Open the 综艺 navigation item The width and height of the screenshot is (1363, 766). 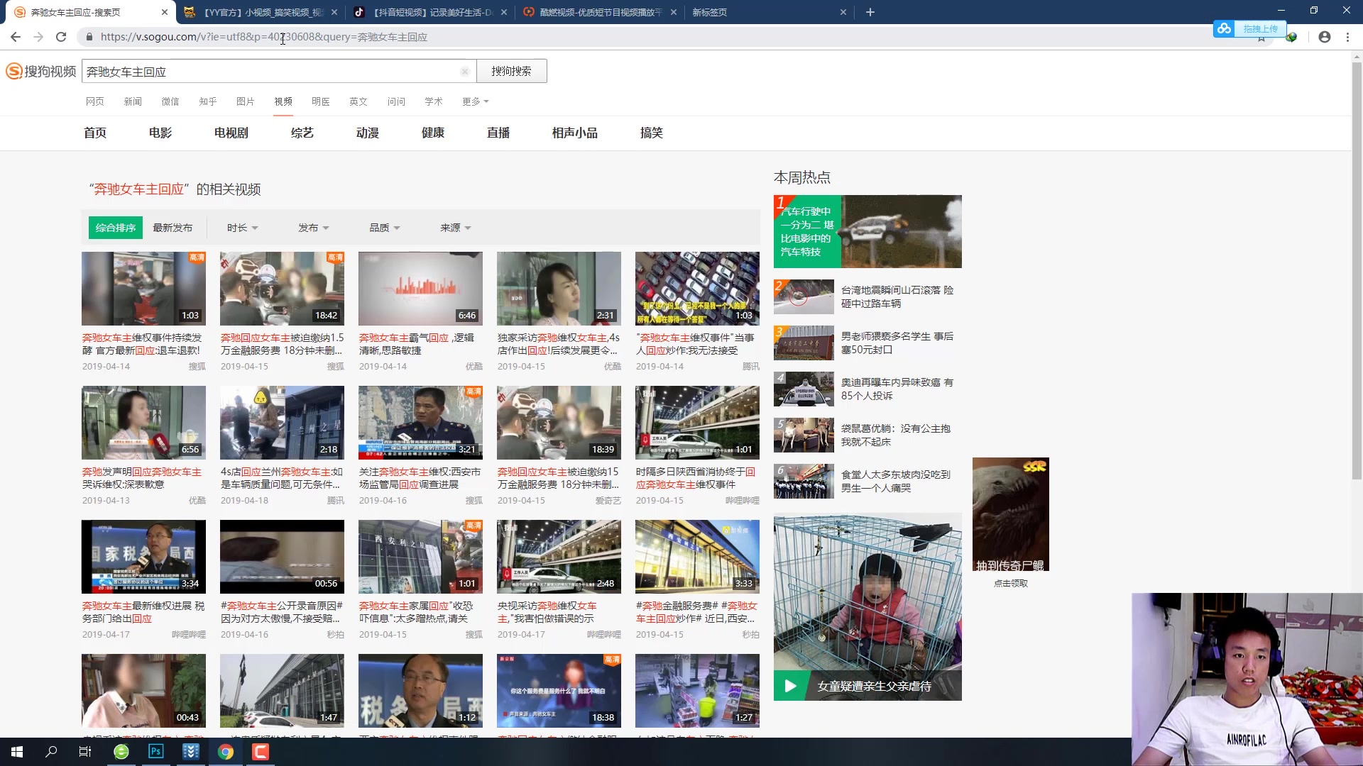pyautogui.click(x=302, y=133)
